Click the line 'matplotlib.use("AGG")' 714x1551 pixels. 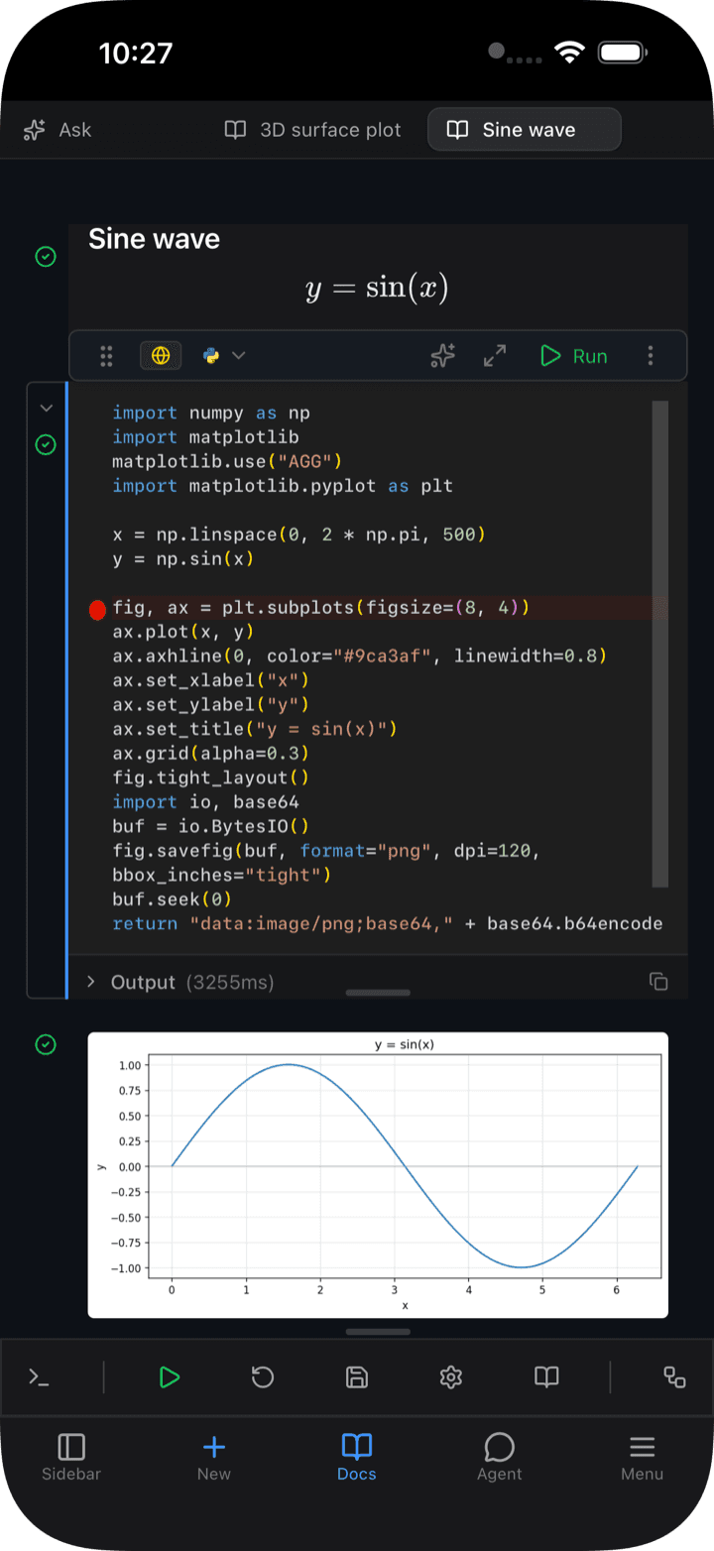pyautogui.click(x=227, y=462)
